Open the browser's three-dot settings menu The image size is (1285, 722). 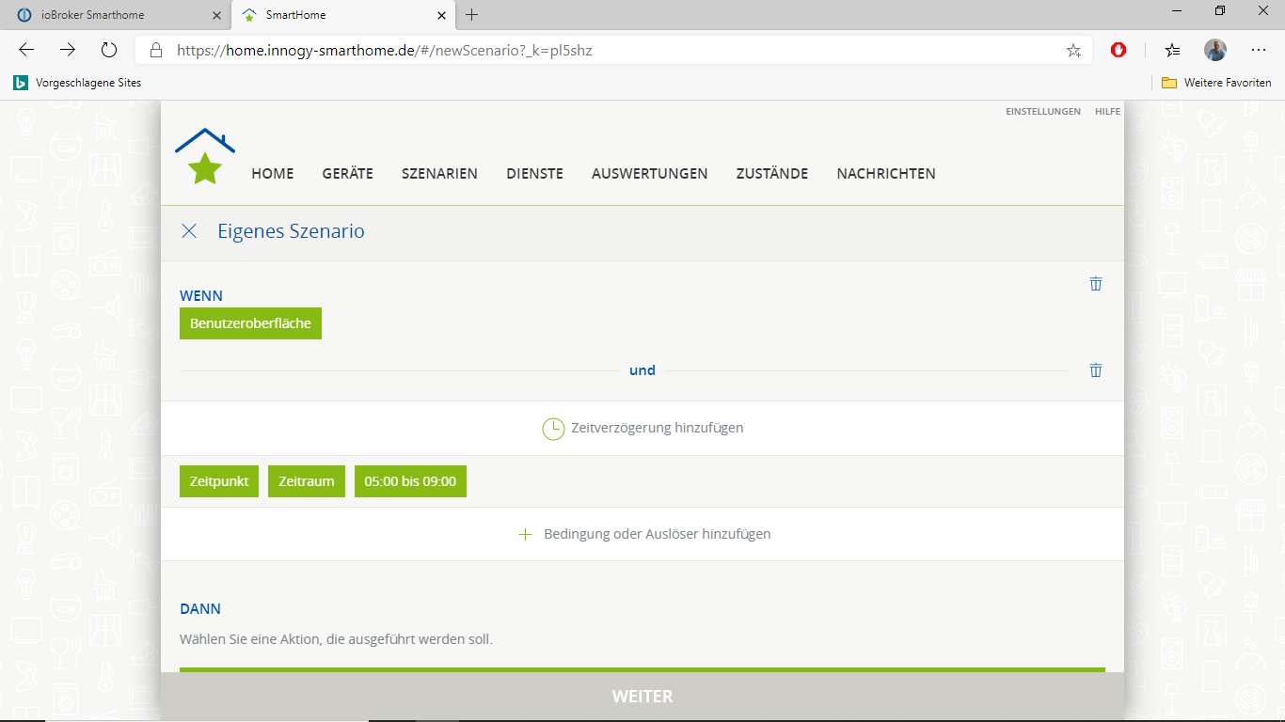[x=1259, y=51]
